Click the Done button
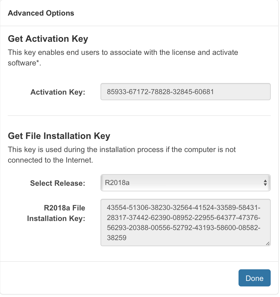 [x=254, y=278]
